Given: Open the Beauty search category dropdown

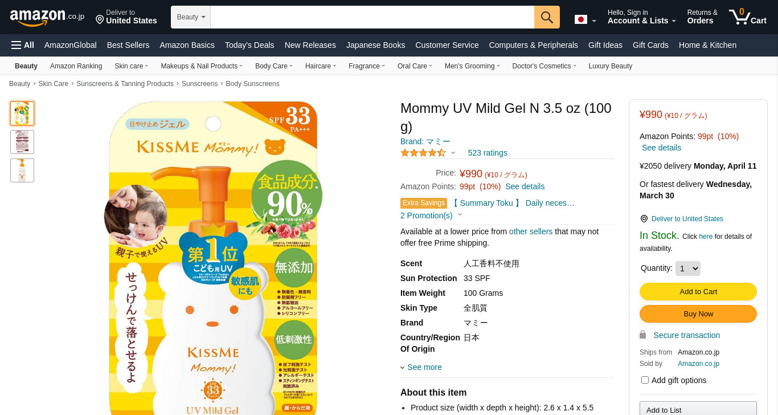Looking at the screenshot, I should (191, 17).
